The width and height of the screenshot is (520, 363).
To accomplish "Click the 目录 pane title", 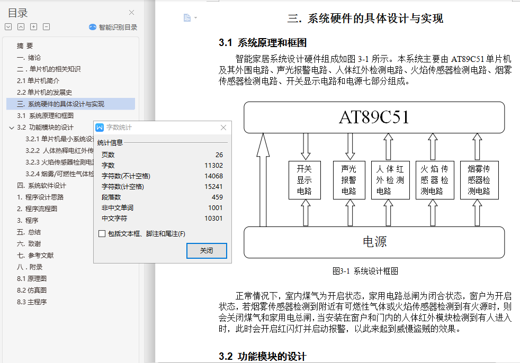I will pyautogui.click(x=18, y=13).
